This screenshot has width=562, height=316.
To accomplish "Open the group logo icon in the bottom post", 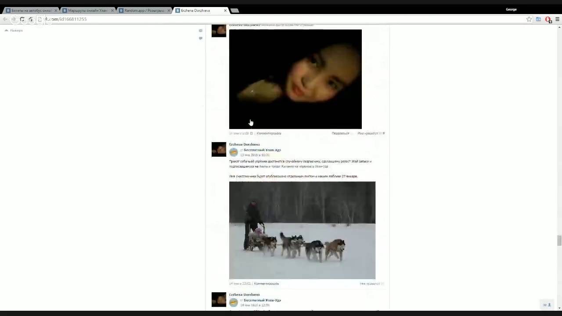I will point(234,302).
